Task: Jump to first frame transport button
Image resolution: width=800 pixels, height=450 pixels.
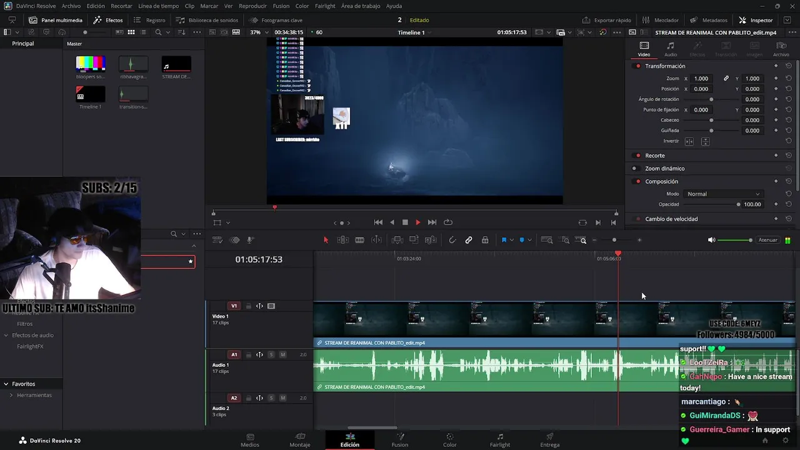Action: click(x=378, y=222)
